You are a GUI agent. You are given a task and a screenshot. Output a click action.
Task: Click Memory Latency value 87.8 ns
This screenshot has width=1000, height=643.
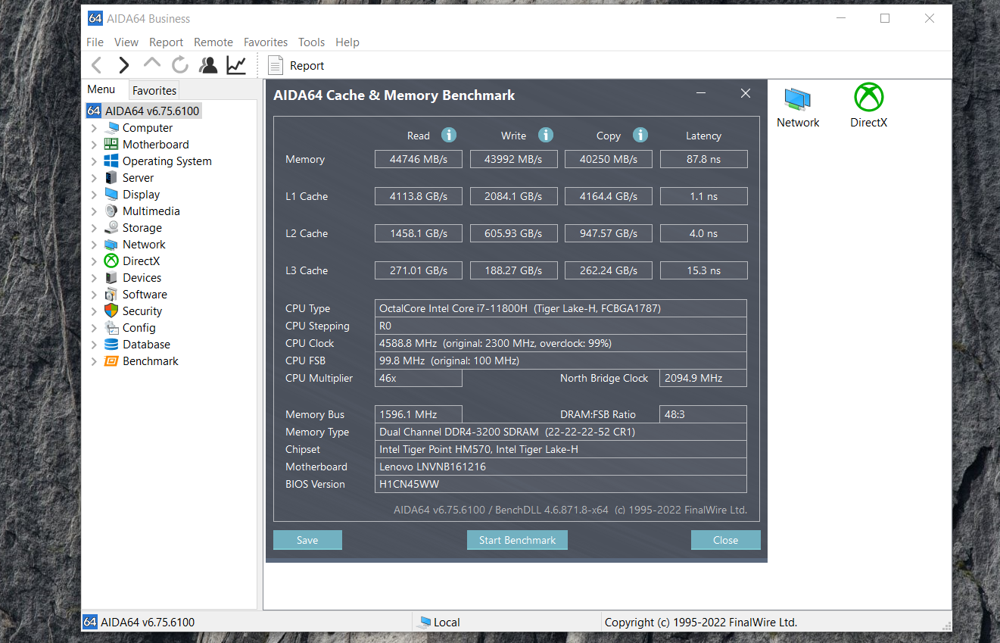click(x=703, y=159)
